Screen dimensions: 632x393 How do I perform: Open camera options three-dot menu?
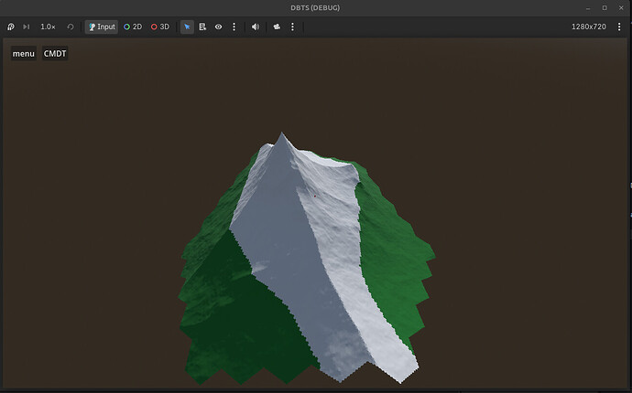point(292,27)
